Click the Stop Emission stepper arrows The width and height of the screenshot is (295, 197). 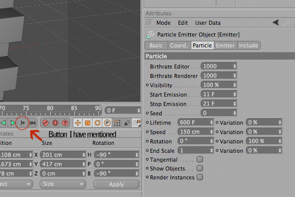(235, 104)
